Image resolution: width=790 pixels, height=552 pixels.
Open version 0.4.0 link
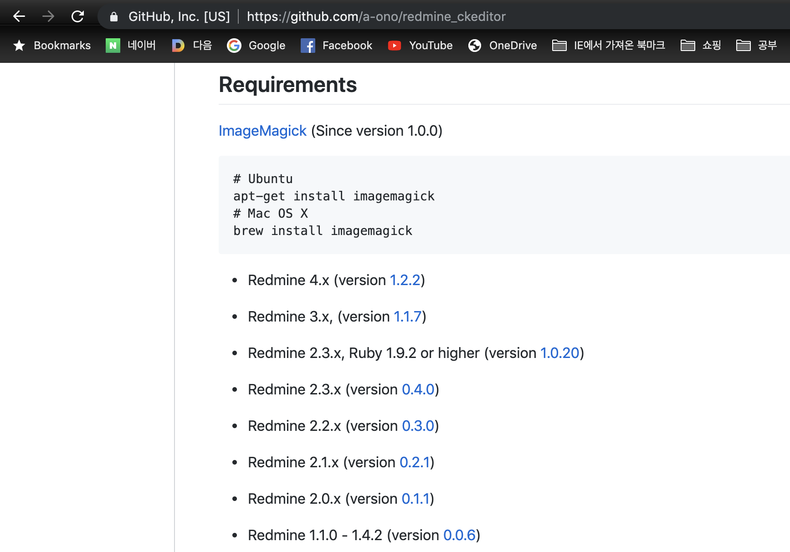[418, 389]
